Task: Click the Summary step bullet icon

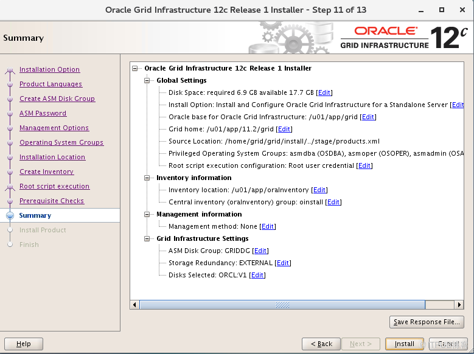Action: 10,215
